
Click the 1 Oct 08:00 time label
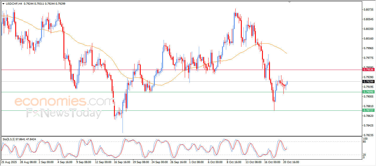pyautogui.click(x=197, y=162)
